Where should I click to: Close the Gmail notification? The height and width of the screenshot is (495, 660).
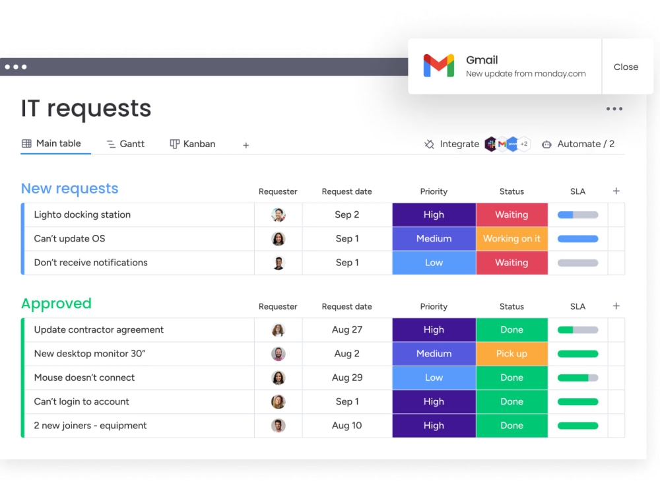point(626,67)
